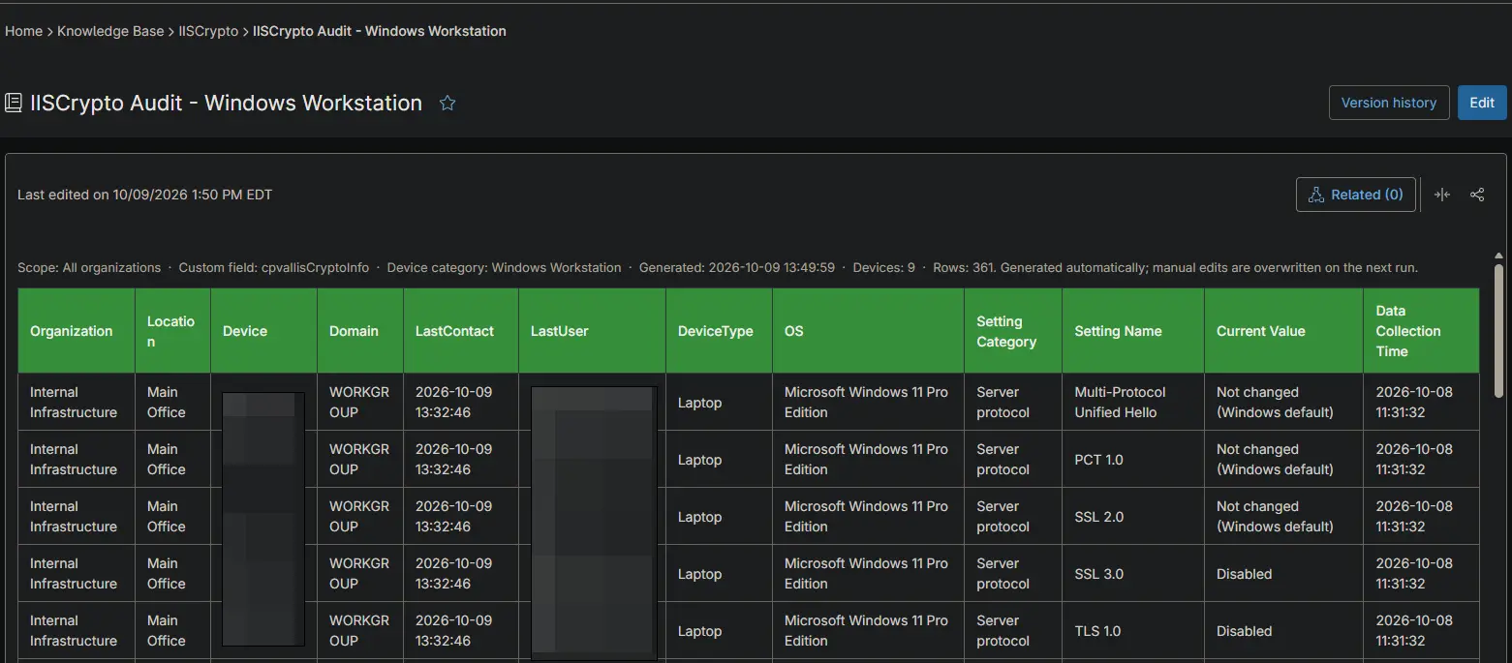
Task: Click the Disabled value in the SSL 3.0 row
Action: [x=1244, y=574]
